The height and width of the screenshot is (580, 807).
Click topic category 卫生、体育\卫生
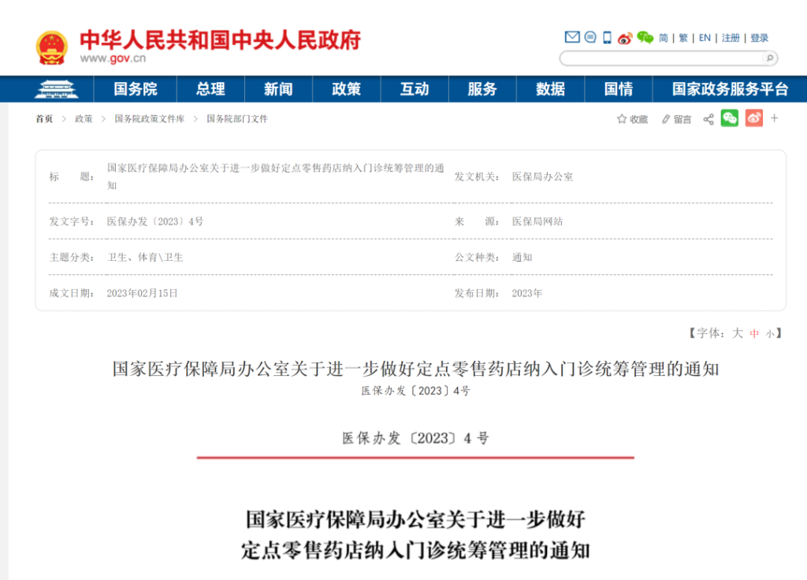145,258
